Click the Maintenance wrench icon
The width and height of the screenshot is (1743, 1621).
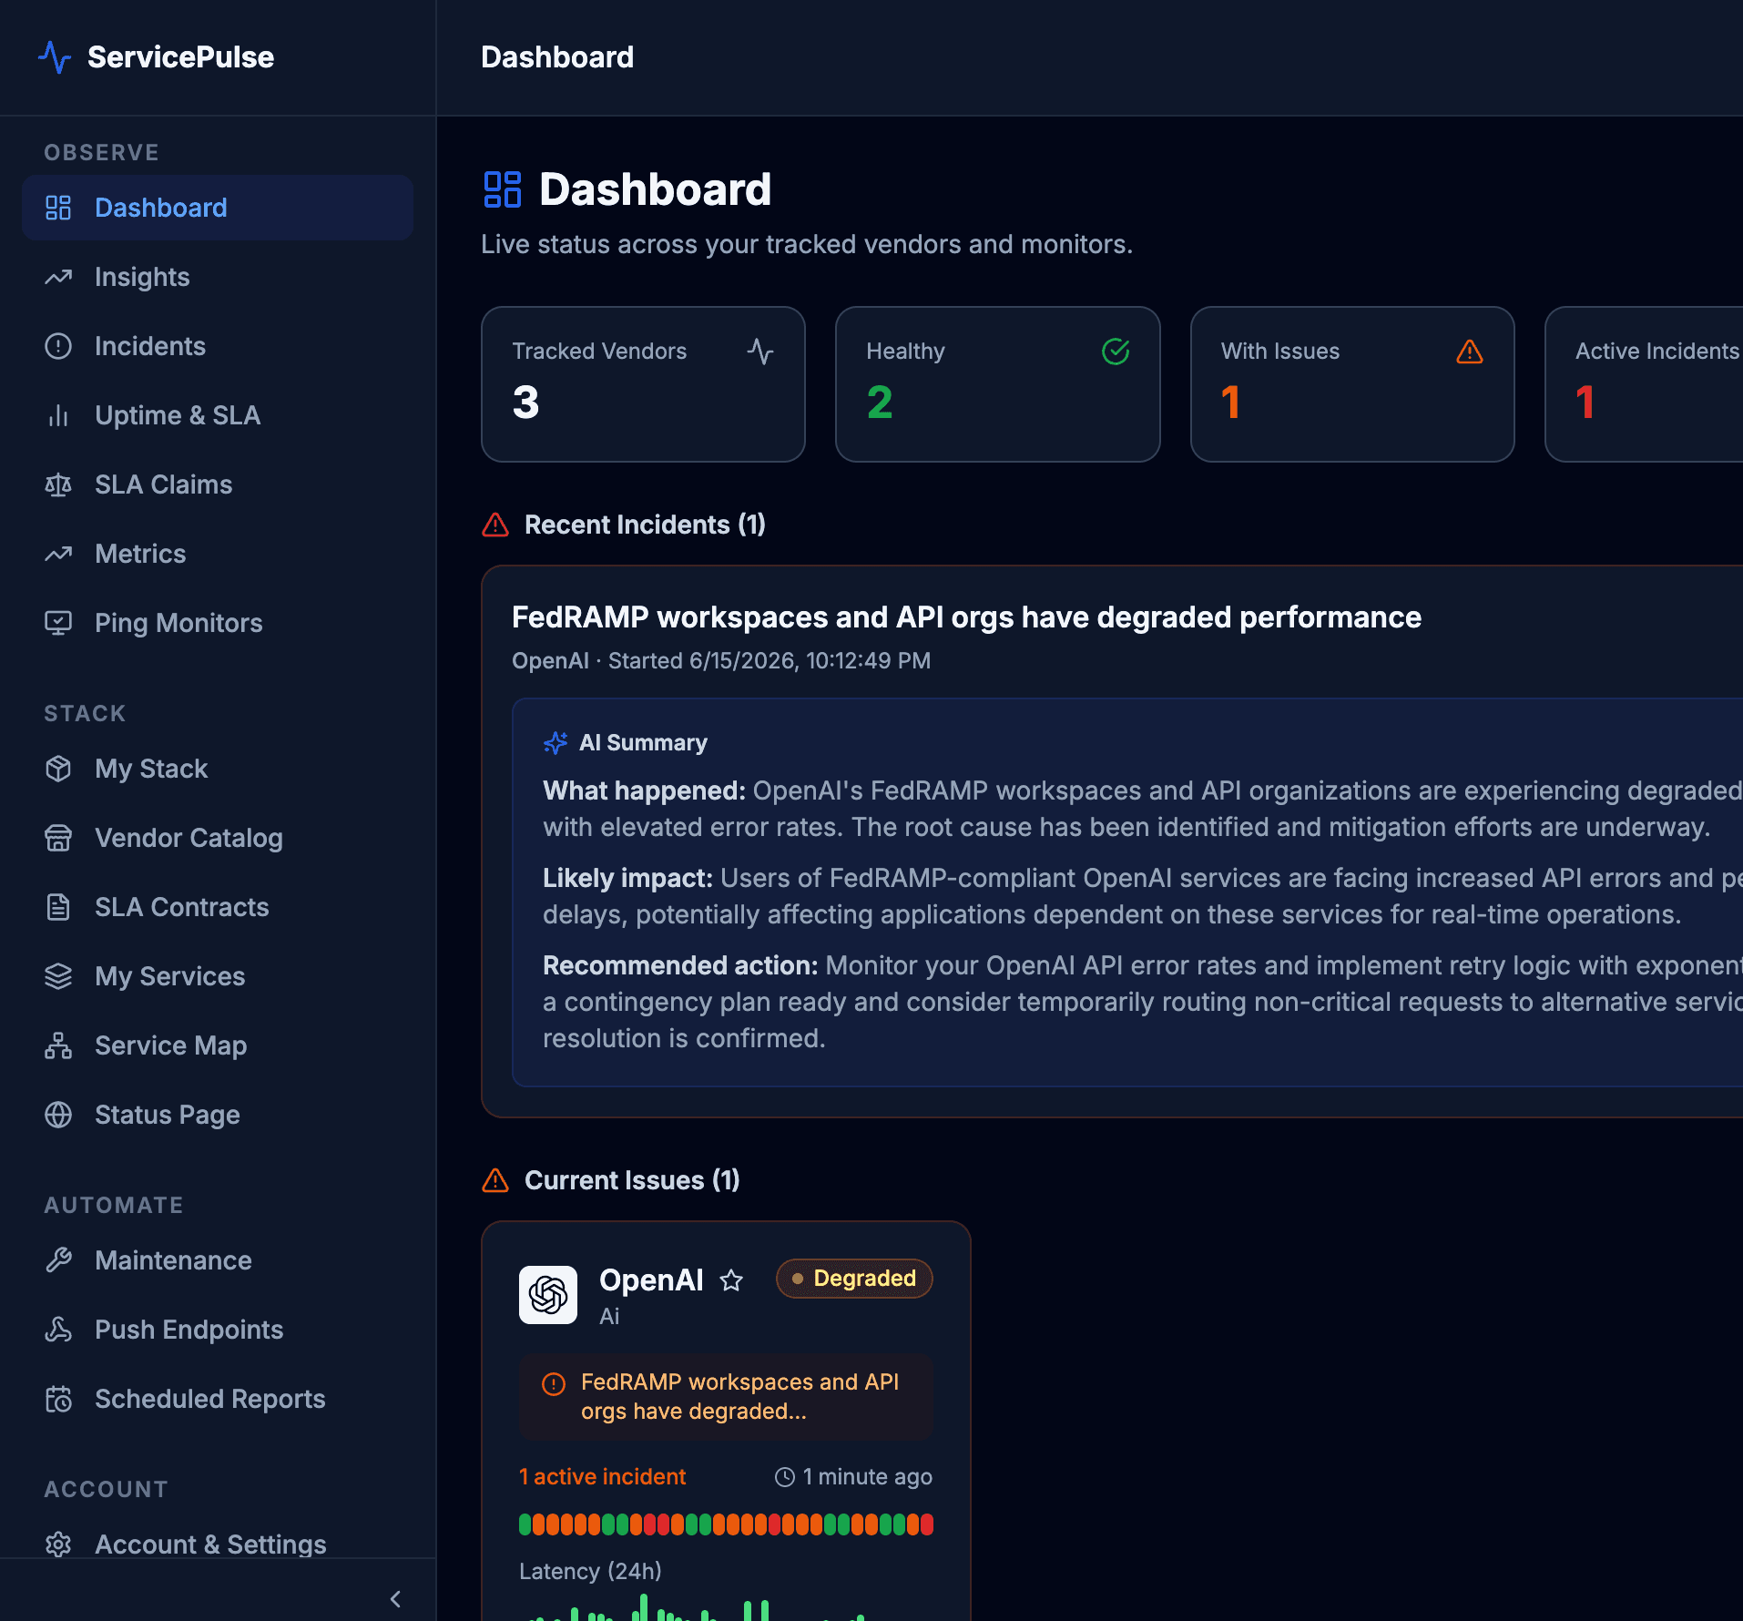[58, 1260]
